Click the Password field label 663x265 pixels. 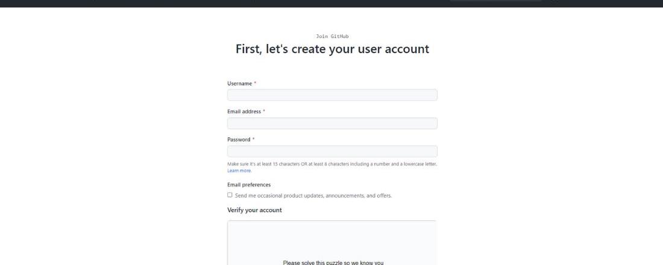tap(239, 140)
